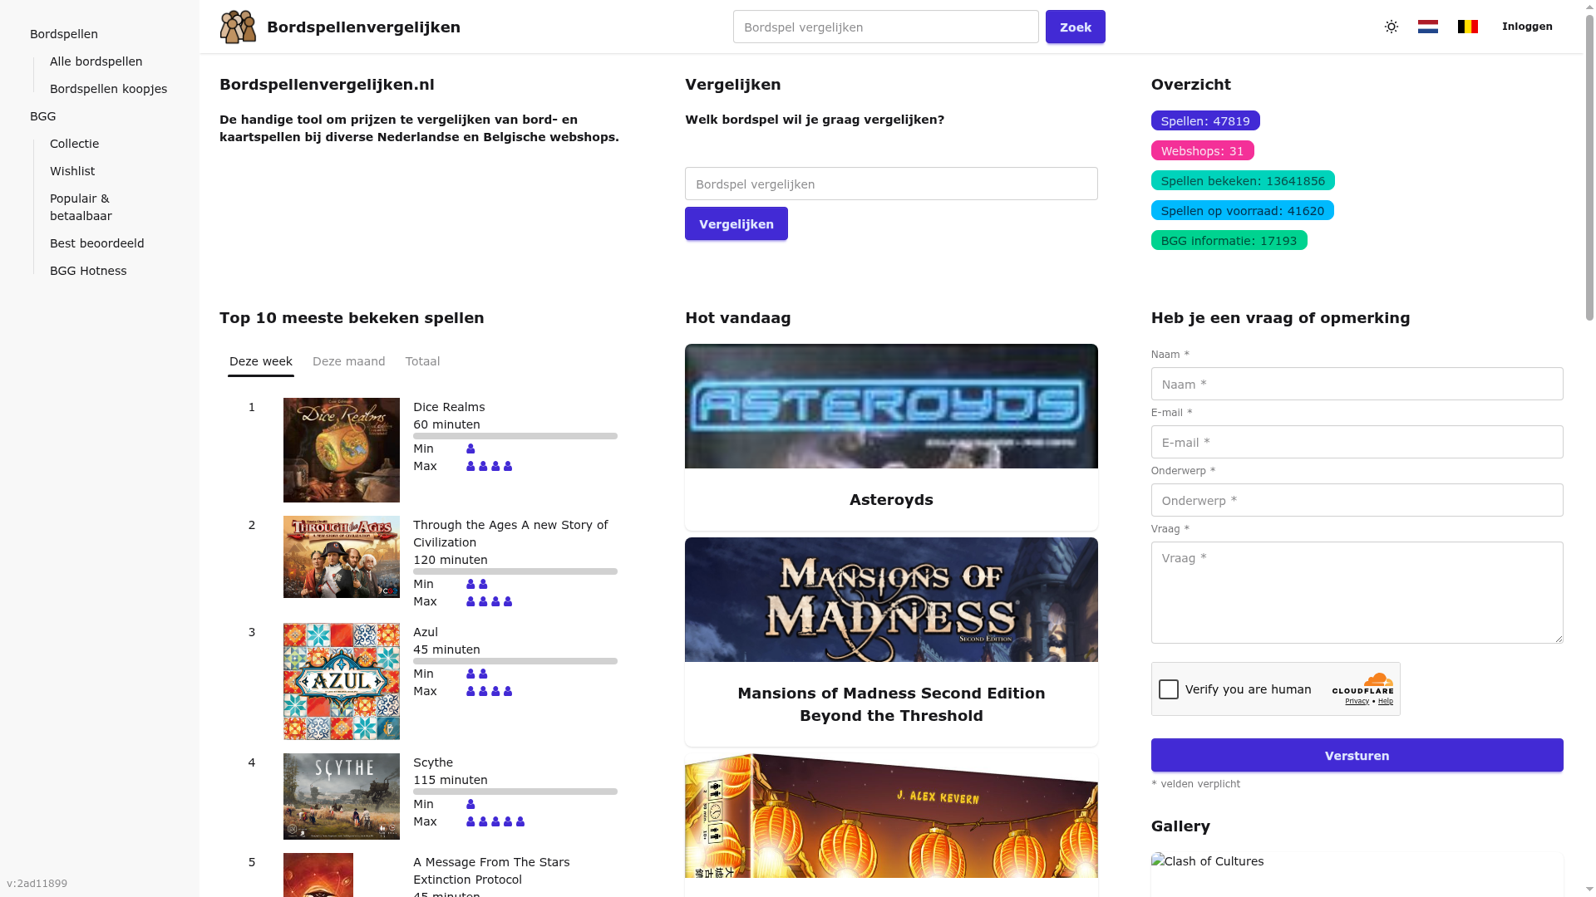The image size is (1596, 897).
Task: Open the Scythe cover thumbnail
Action: 342,797
